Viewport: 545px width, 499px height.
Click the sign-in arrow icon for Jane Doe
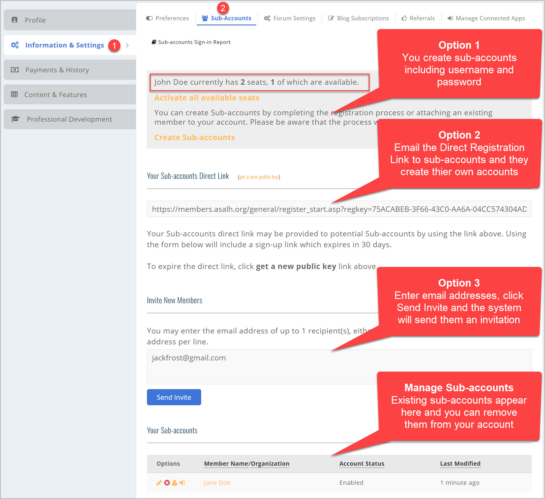point(182,483)
